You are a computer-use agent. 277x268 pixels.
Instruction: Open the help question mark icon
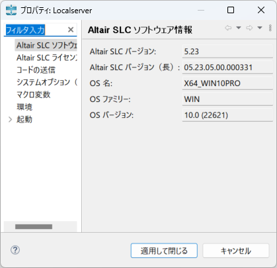15,250
